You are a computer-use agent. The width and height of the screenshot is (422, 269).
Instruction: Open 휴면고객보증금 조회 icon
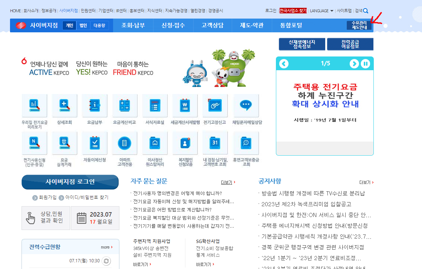coord(246,143)
